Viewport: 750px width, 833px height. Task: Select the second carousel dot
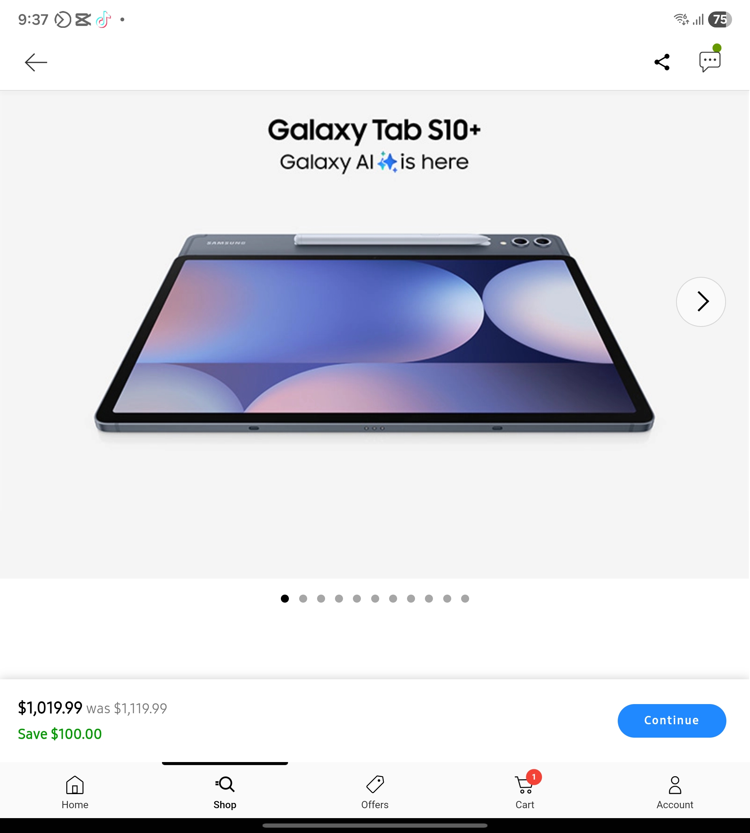(x=303, y=598)
